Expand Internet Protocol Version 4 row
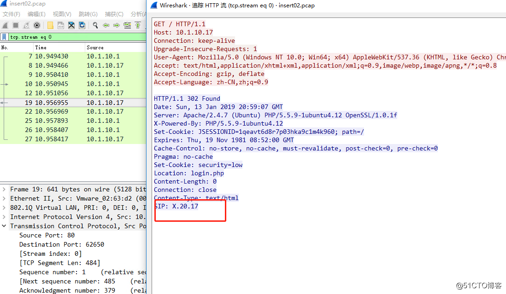 [x=4, y=217]
